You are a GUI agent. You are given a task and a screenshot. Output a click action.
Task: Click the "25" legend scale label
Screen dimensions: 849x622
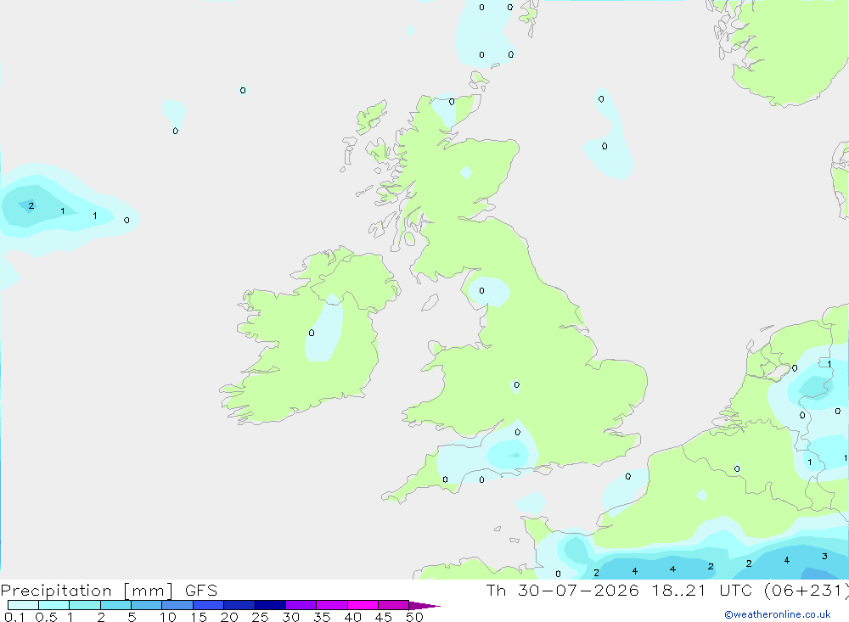(260, 617)
